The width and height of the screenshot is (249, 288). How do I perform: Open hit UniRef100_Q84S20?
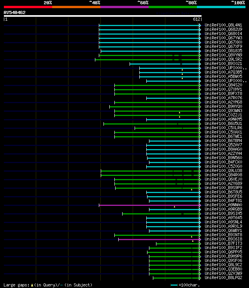point(223,85)
